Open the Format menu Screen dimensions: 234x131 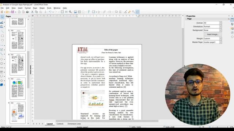[x=28, y=8]
